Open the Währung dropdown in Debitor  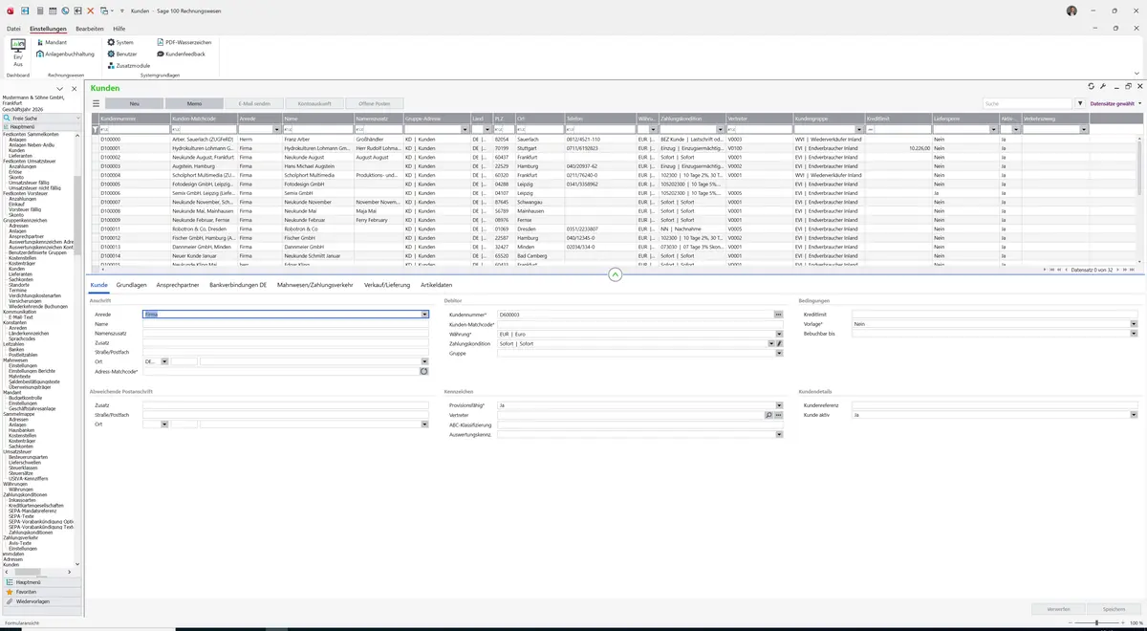click(779, 334)
